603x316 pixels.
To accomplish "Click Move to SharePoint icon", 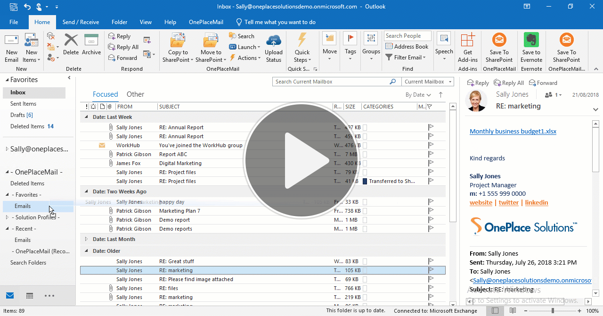I will click(211, 40).
